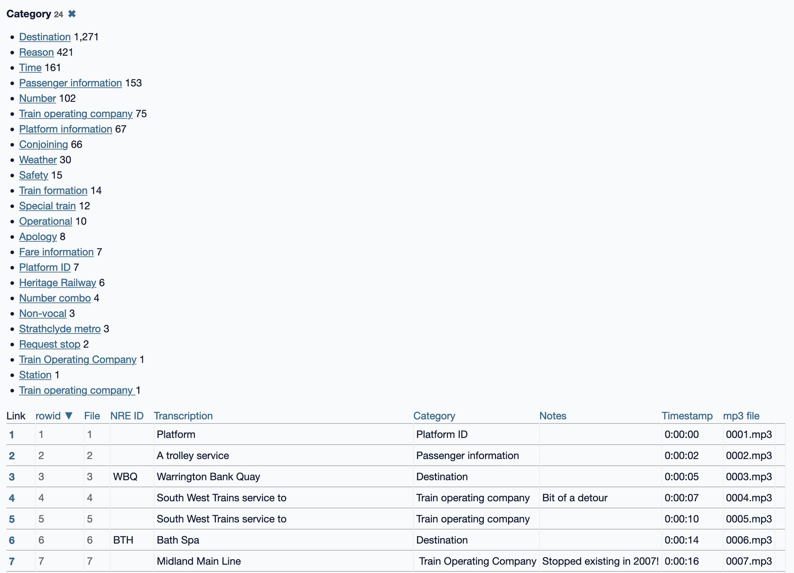Screen dimensions: 794x573
Task: Sort by the mp3 file column header
Action: (740, 416)
